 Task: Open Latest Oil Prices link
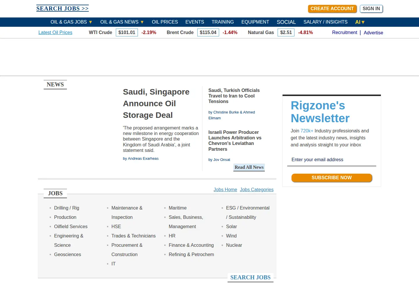pyautogui.click(x=55, y=33)
